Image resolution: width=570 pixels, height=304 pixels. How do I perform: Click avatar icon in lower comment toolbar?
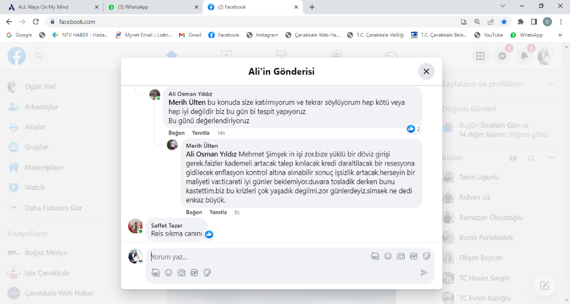156,273
